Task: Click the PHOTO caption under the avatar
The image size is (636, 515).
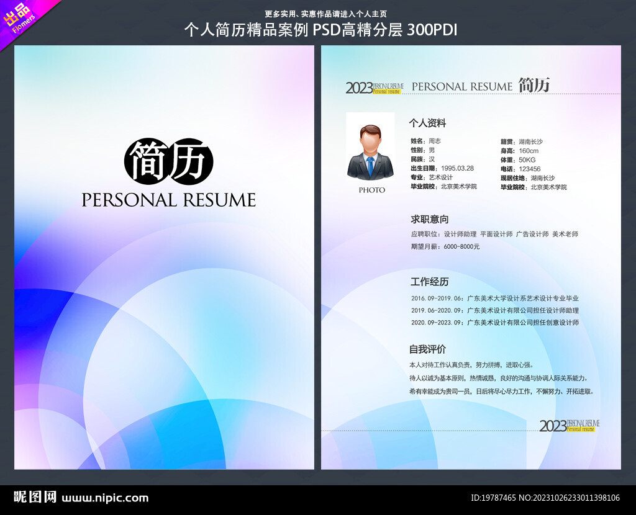Action: 371,190
